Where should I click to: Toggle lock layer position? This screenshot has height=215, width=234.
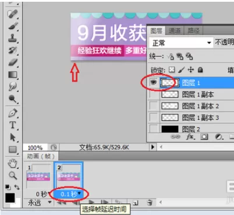[x=191, y=69]
